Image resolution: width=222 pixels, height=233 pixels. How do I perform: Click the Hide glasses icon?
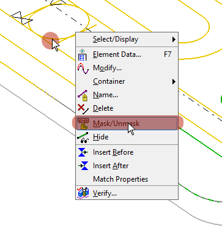coord(83,138)
